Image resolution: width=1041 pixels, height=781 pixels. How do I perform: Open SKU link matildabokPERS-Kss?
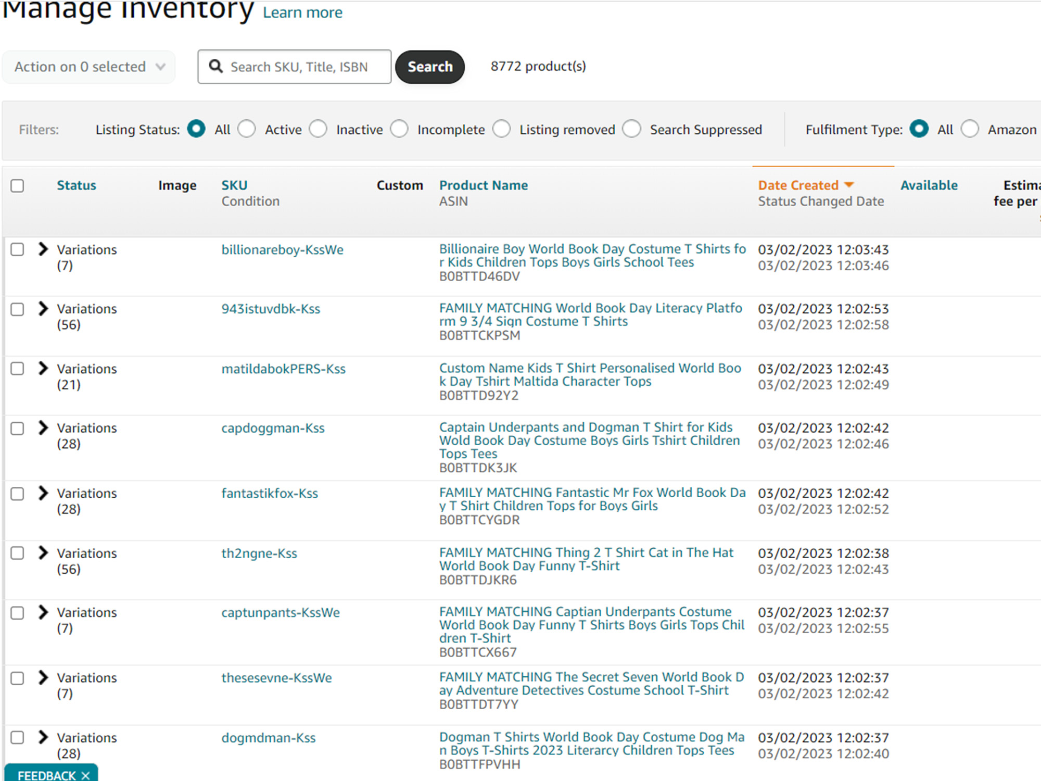pos(284,369)
